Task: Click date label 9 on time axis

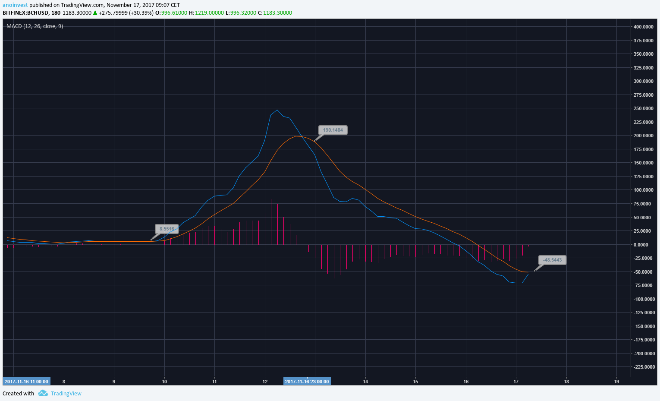Action: coord(114,382)
